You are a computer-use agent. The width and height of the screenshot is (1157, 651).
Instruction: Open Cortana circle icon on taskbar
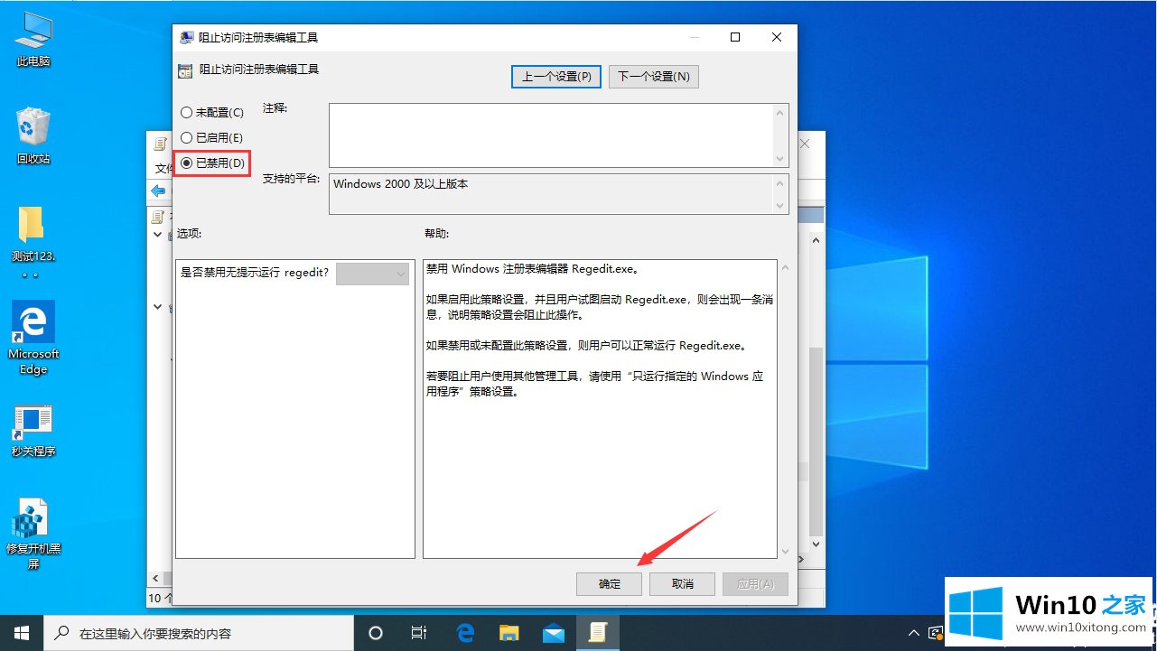[x=377, y=633]
